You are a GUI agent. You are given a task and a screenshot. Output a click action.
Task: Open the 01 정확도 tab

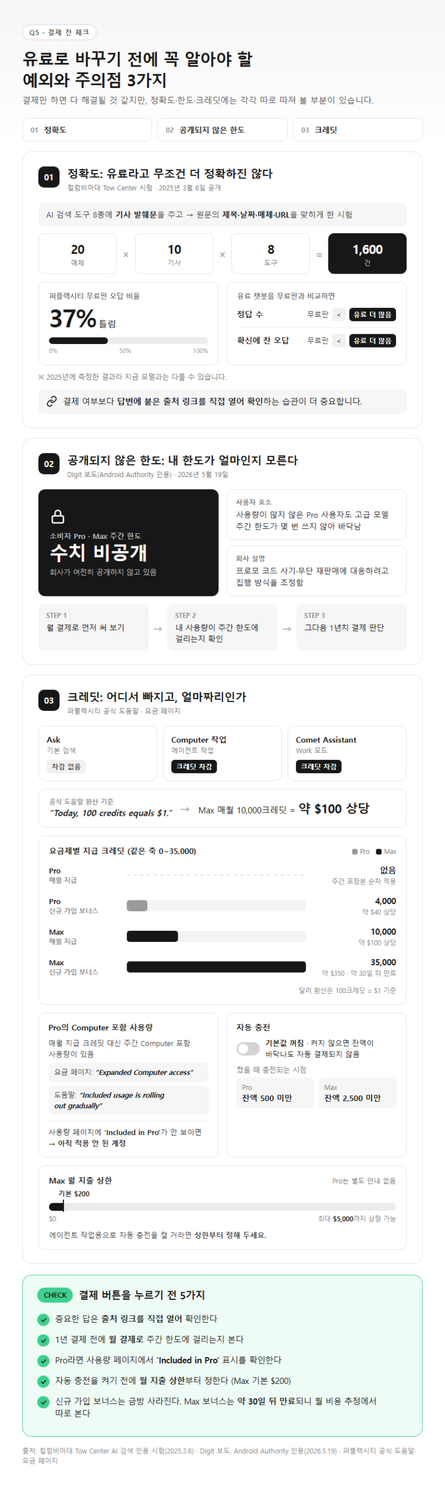tap(87, 129)
